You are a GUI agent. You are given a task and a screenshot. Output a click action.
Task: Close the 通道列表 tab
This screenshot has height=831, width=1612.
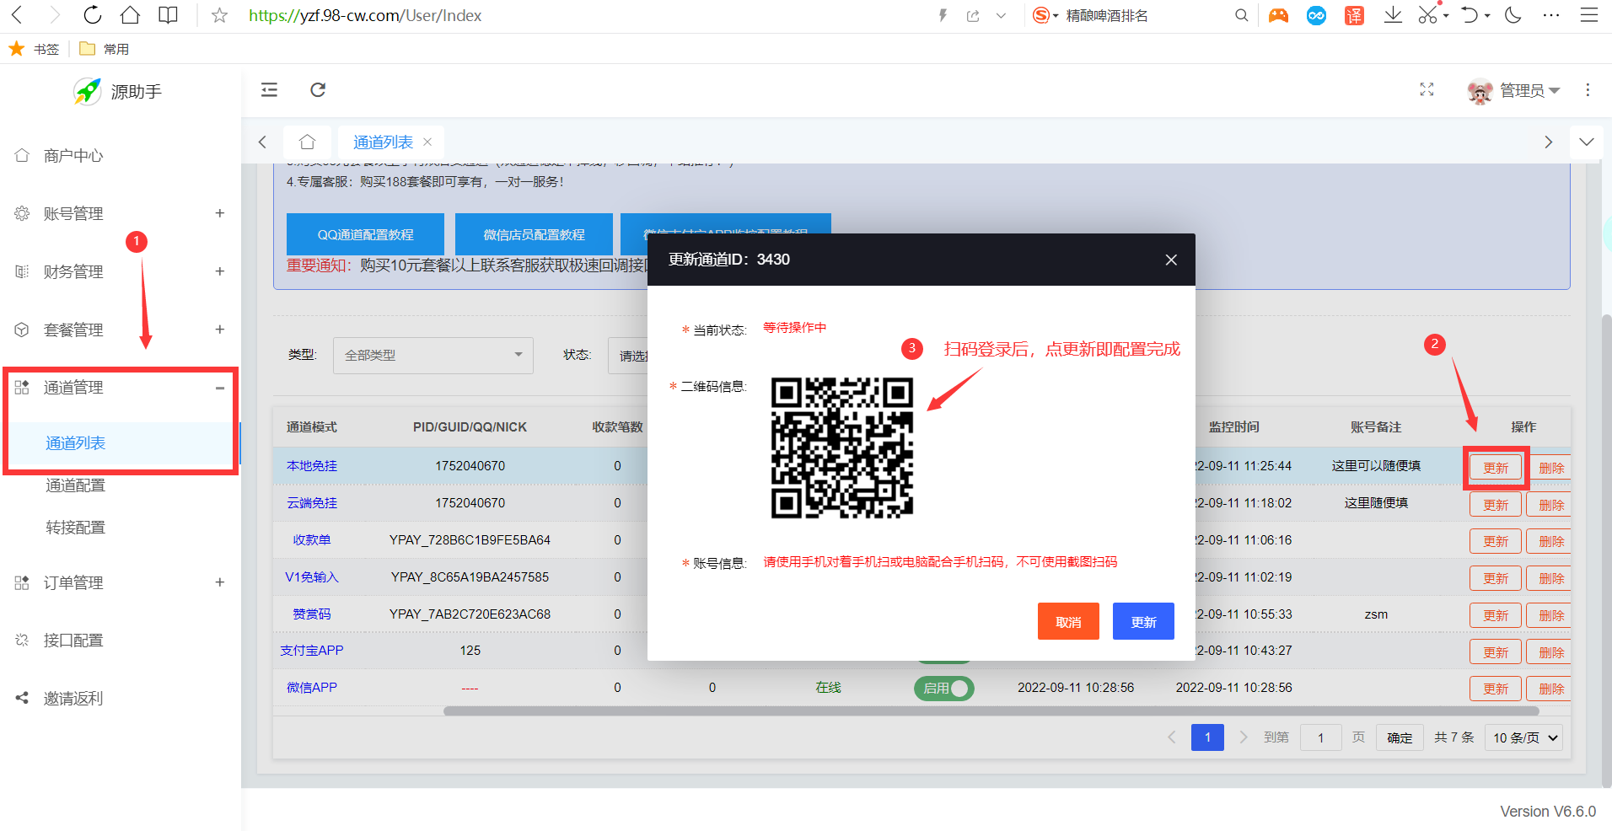(427, 142)
